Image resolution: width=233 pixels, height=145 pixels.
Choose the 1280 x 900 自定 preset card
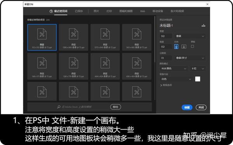pos(73,37)
